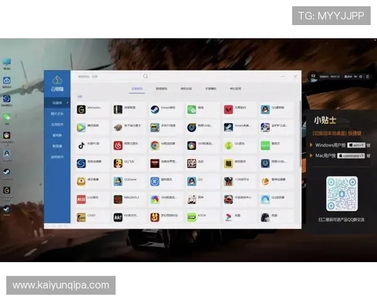Open the dark red CrossFire-style game tile
The image size is (377, 301).
pyautogui.click(x=166, y=164)
